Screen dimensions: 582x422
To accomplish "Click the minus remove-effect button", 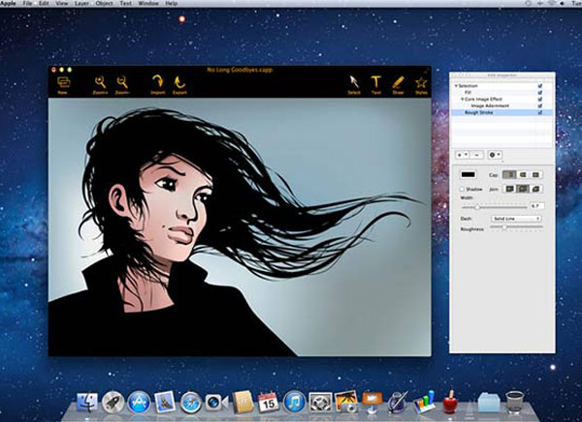I will [x=476, y=155].
